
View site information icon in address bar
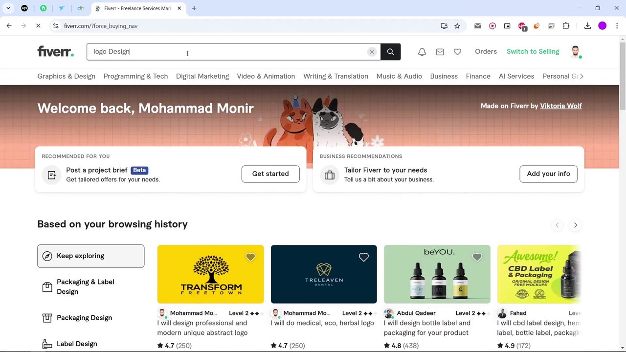[x=56, y=26]
